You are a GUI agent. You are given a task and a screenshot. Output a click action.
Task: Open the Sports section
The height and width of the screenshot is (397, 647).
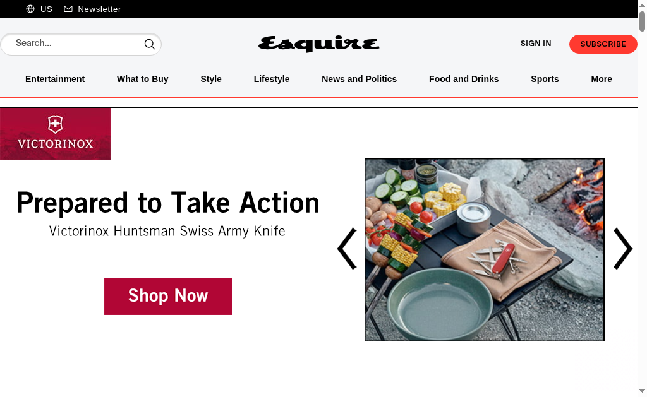point(545,79)
